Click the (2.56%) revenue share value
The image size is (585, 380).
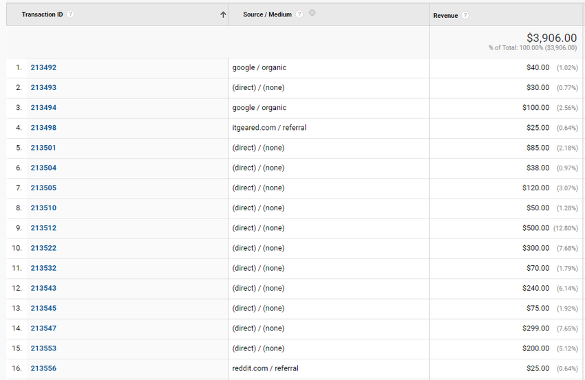click(x=567, y=108)
